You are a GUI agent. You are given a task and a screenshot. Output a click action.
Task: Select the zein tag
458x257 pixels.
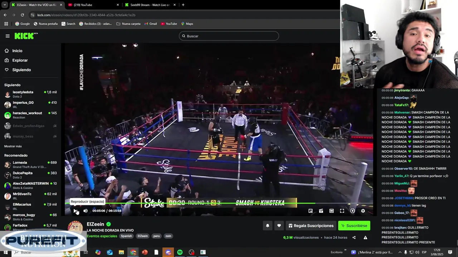click(x=168, y=236)
